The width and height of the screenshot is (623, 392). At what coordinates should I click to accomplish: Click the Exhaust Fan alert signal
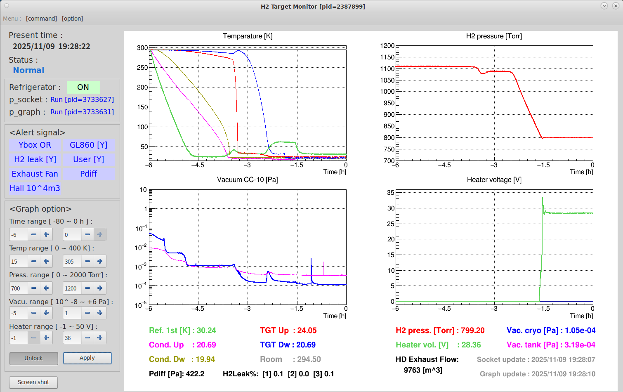(x=35, y=174)
